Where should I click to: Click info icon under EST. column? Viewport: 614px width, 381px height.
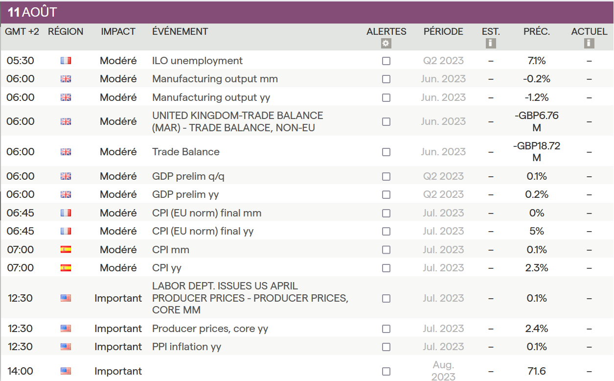[491, 44]
